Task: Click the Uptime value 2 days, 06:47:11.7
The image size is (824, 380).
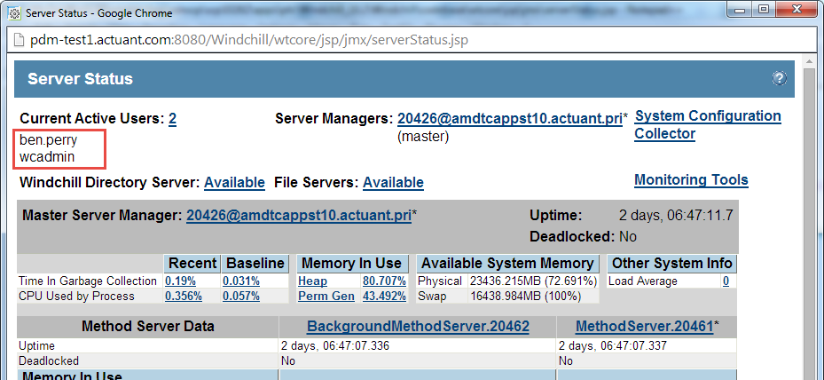Action: point(676,215)
